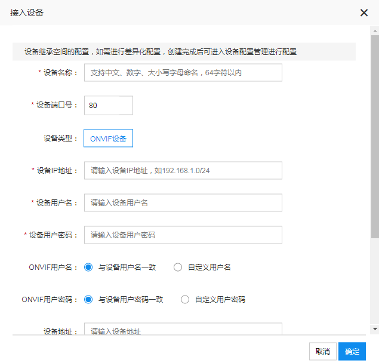The image size is (379, 363).
Task: Click the 设备继承空间的配置 info banner
Action: coord(184,51)
